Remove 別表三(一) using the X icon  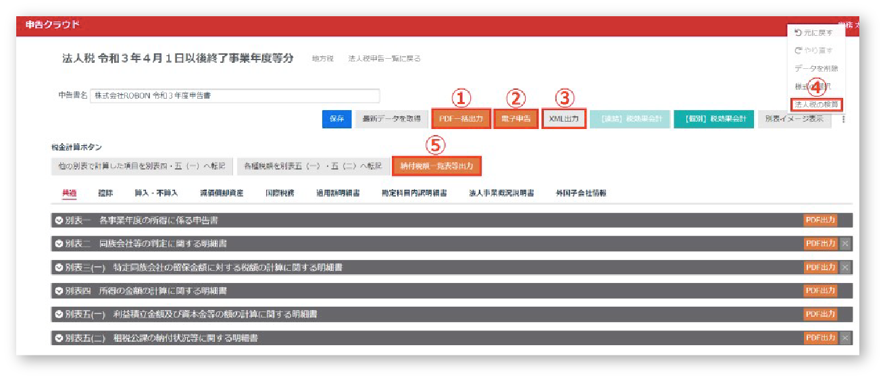click(x=845, y=268)
